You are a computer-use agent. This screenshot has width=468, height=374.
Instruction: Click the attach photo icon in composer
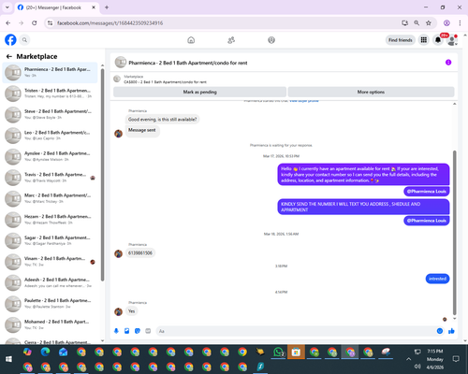click(127, 331)
